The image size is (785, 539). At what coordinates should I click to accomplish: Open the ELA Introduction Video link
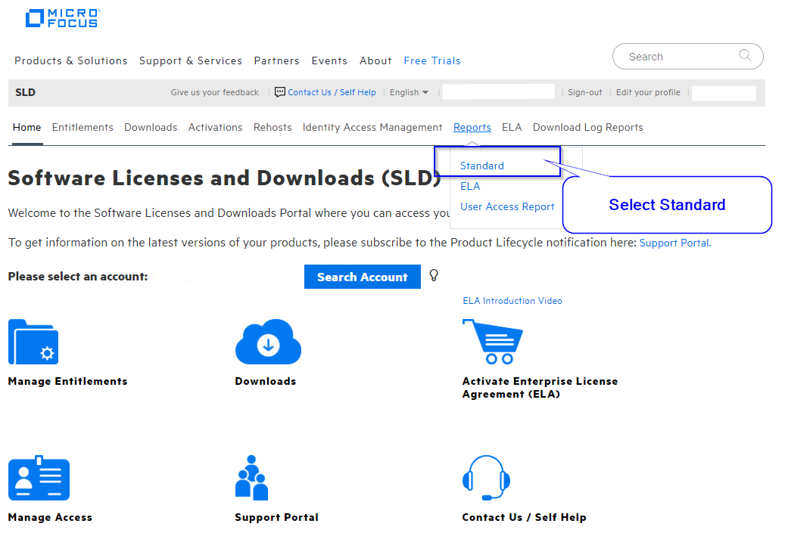coord(512,301)
